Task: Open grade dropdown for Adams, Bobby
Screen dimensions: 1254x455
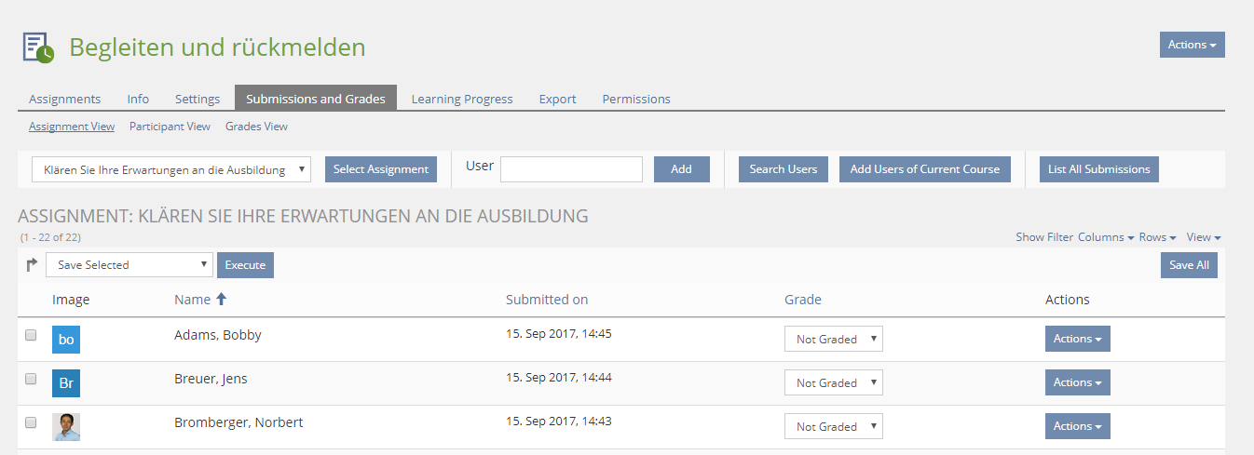Action: coord(833,340)
